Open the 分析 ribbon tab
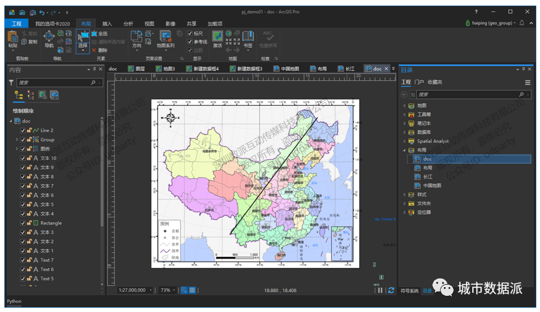The height and width of the screenshot is (312, 540). (128, 24)
